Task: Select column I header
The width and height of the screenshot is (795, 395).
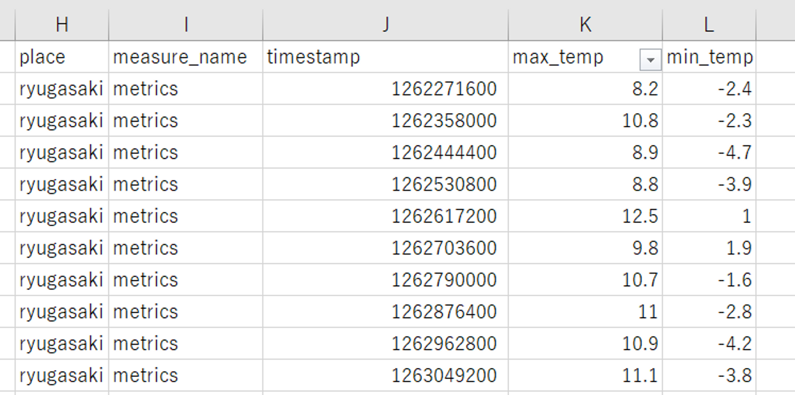Action: [x=186, y=24]
